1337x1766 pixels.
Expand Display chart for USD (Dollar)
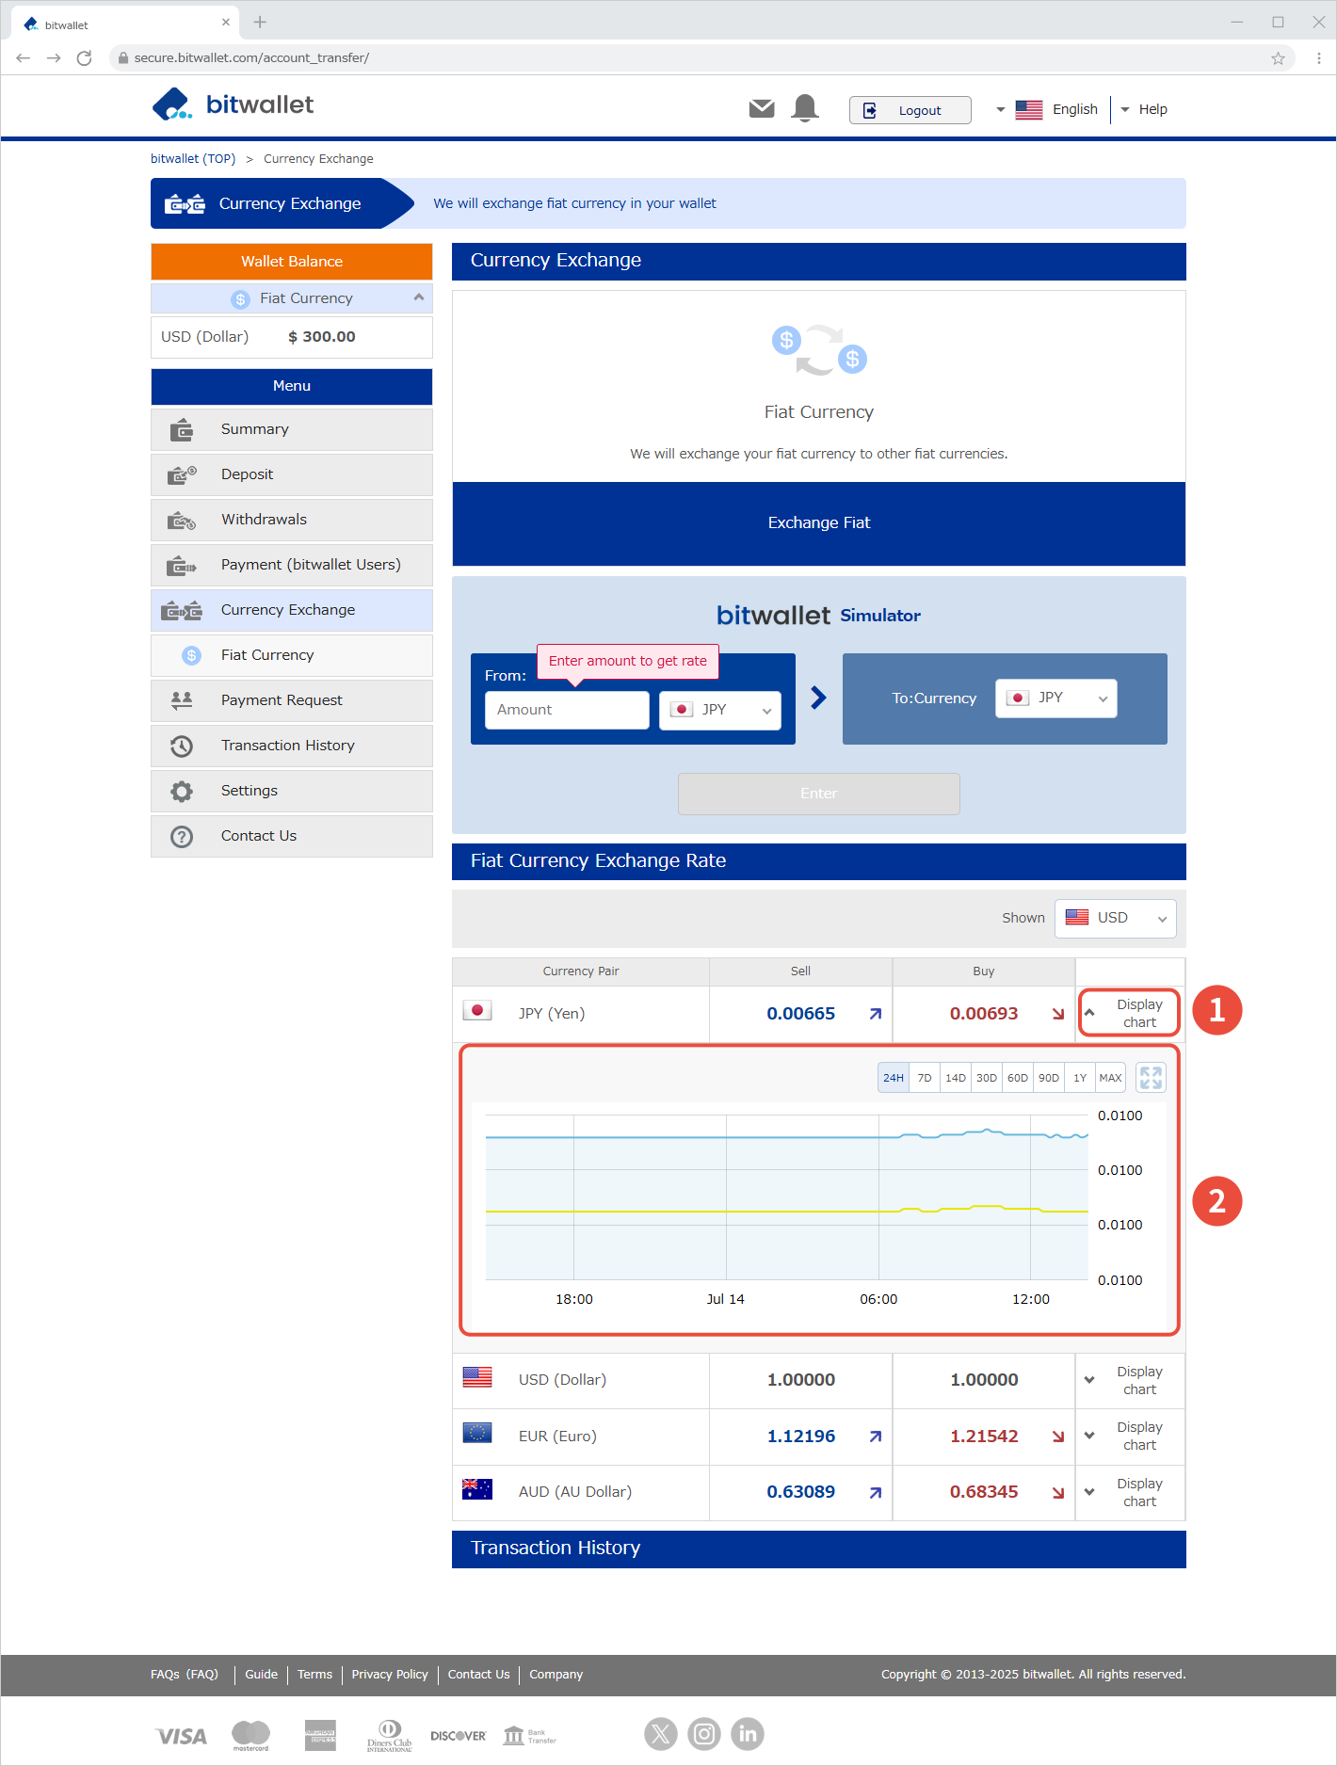click(x=1129, y=1380)
